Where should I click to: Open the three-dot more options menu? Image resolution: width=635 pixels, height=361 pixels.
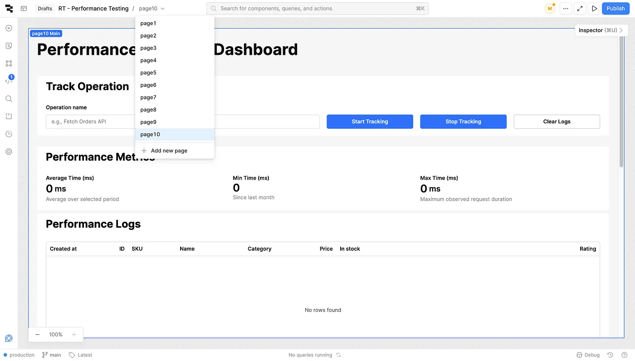click(x=566, y=9)
